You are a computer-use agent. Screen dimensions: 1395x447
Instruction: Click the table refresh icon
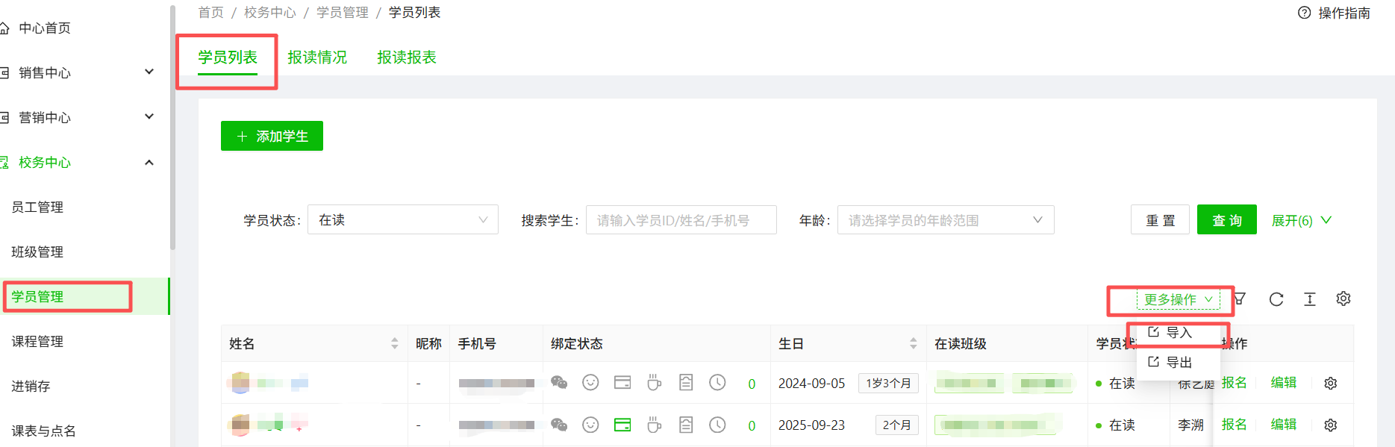pyautogui.click(x=1276, y=299)
